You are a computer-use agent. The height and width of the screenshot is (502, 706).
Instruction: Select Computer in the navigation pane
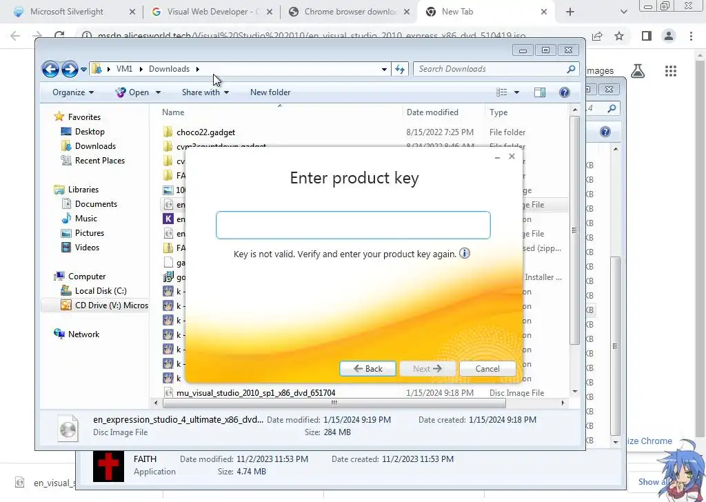[87, 277]
